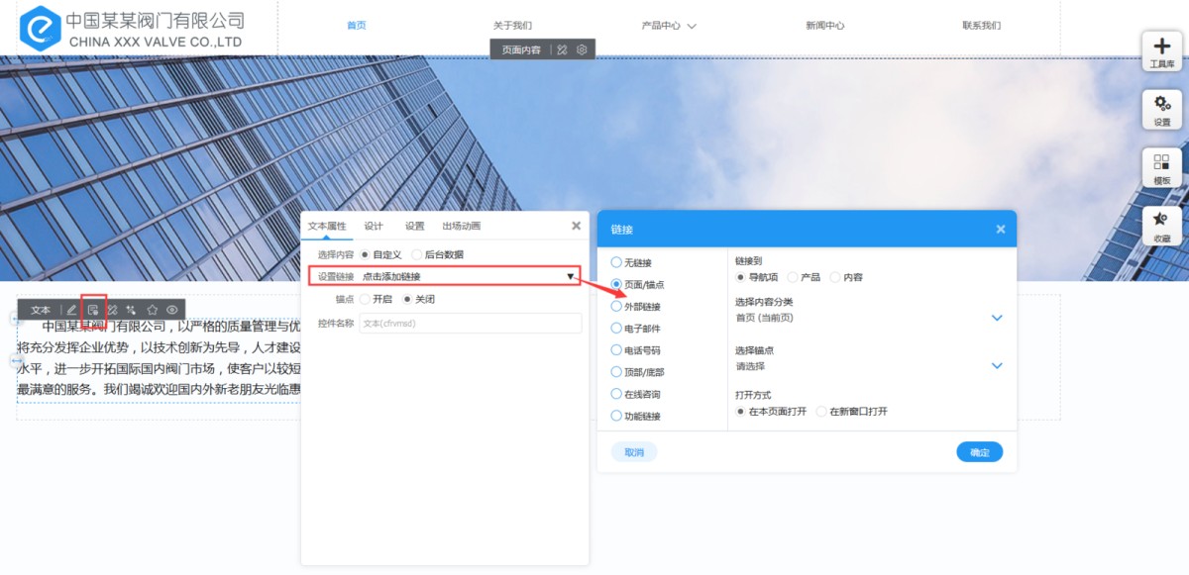
Task: Click the 文本 label on text toolbar
Action: pyautogui.click(x=41, y=310)
